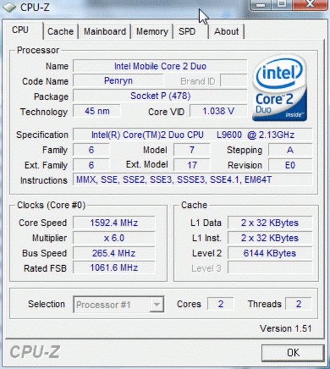Click the maximize button in title bar
This screenshot has width=330, height=369.
pos(281,5)
